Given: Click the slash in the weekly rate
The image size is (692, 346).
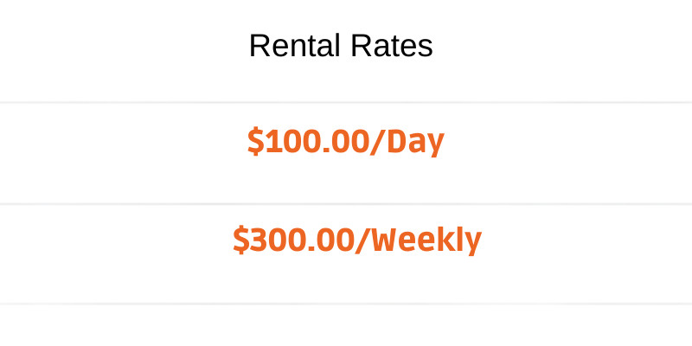Looking at the screenshot, I should [x=363, y=240].
